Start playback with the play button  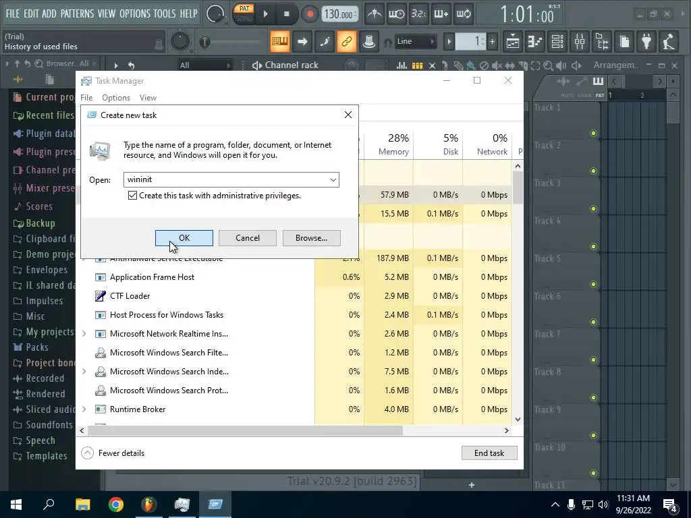coord(265,14)
